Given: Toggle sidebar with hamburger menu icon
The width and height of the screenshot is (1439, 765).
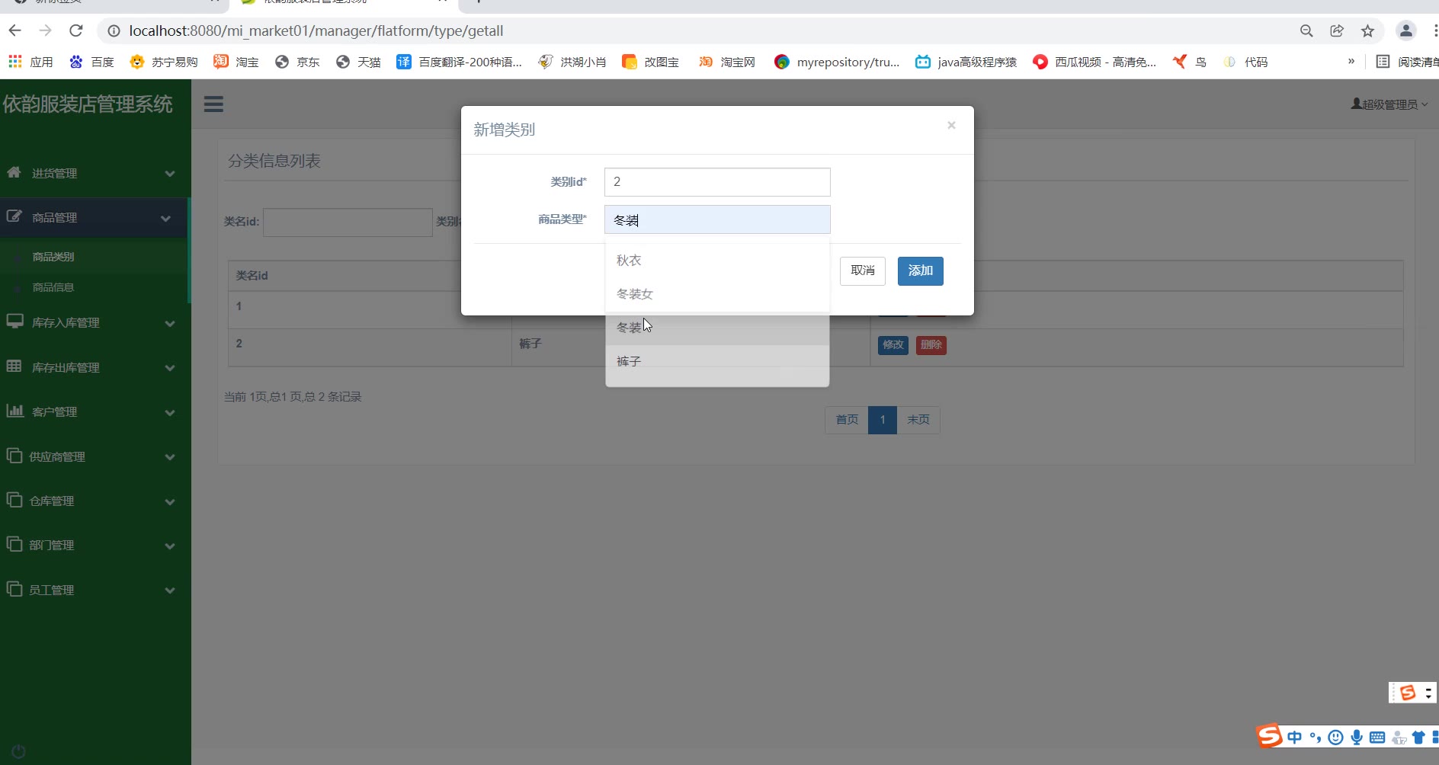Looking at the screenshot, I should pos(213,104).
